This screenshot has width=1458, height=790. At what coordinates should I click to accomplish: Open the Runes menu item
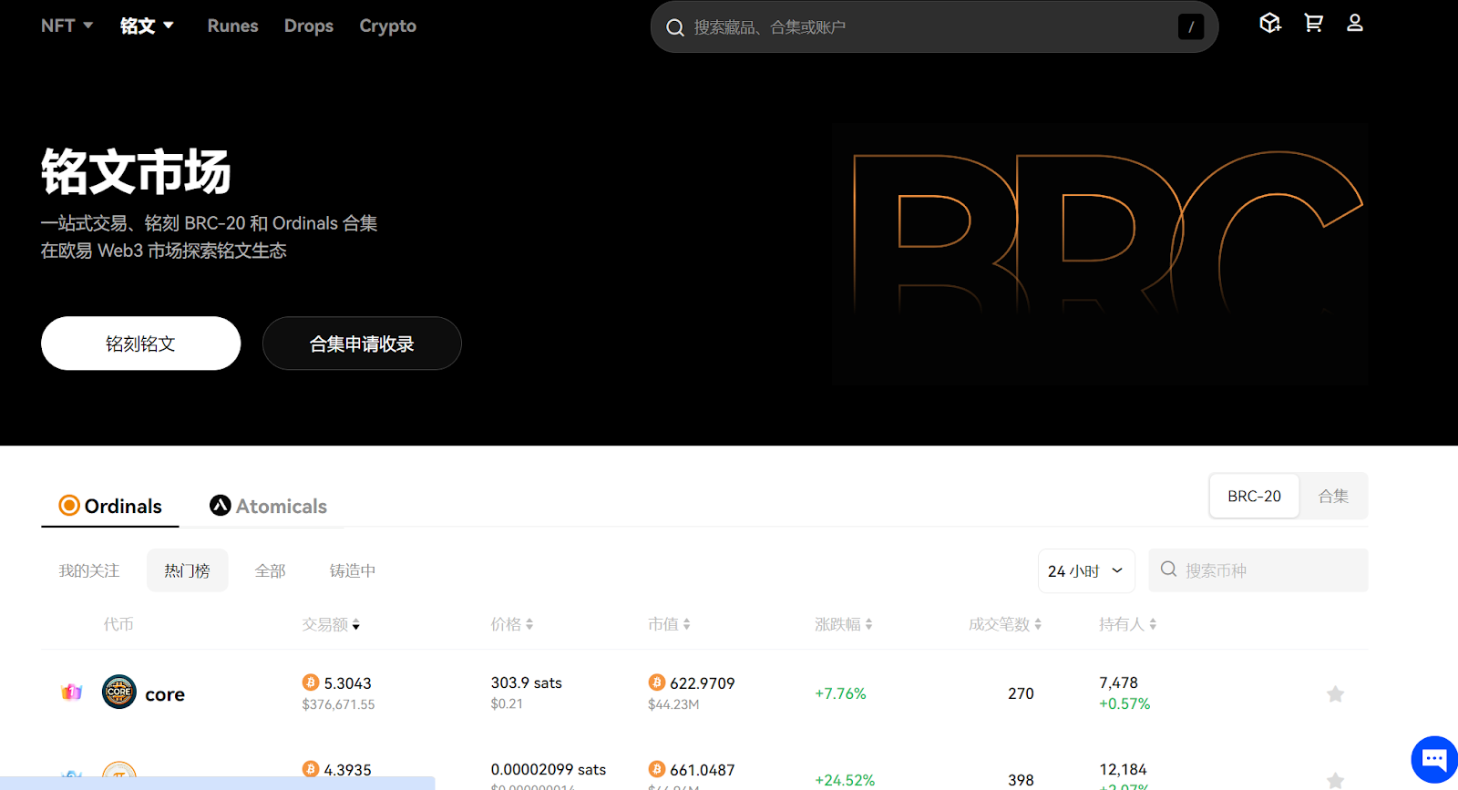click(233, 26)
